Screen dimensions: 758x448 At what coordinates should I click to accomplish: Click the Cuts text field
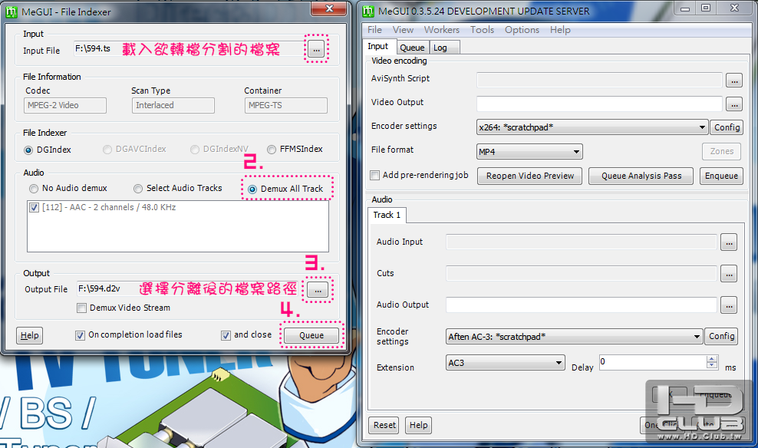click(x=581, y=274)
